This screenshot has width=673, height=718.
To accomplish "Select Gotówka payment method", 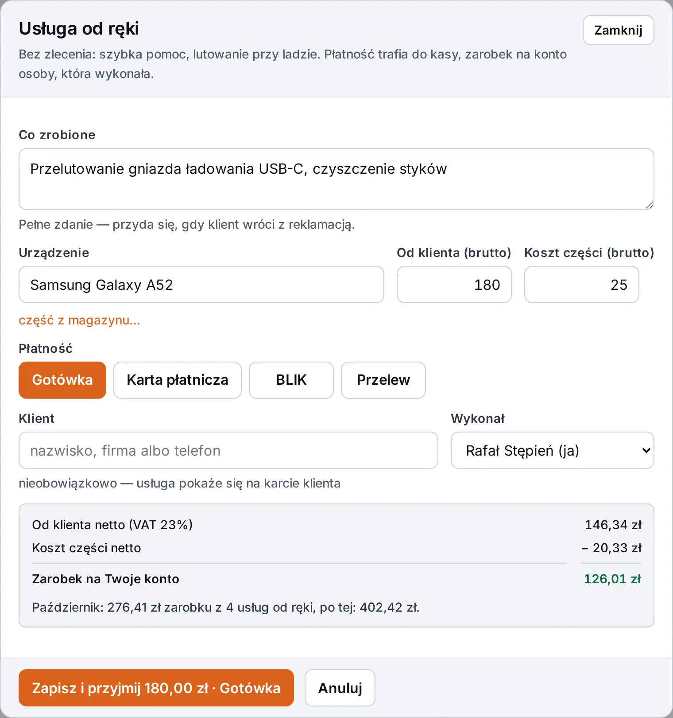I will (x=62, y=380).
